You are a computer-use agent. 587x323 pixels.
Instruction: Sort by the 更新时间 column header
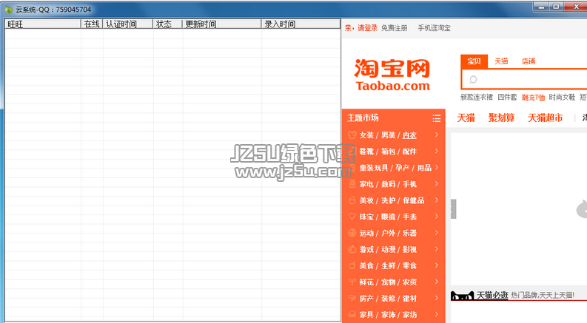[x=221, y=24]
